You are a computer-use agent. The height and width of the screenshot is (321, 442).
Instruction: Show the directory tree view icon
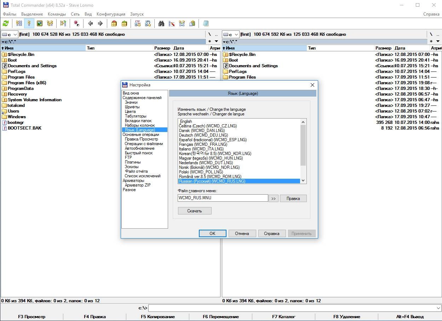(x=50, y=23)
